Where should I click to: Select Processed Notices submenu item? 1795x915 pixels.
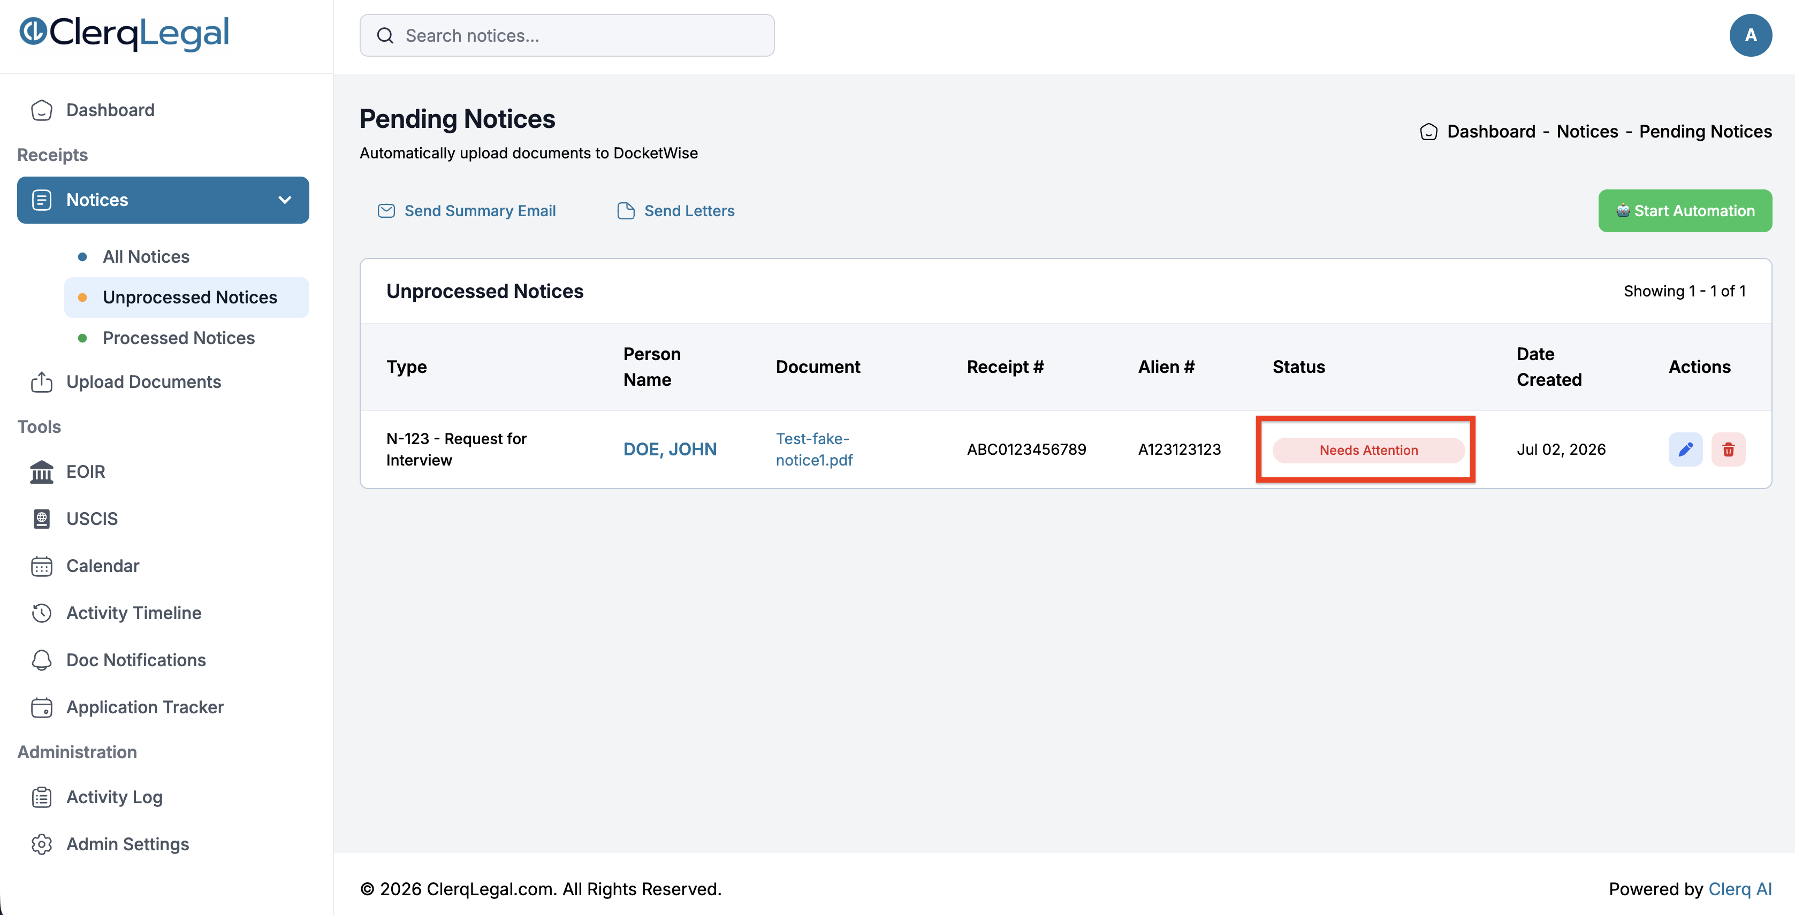(178, 338)
